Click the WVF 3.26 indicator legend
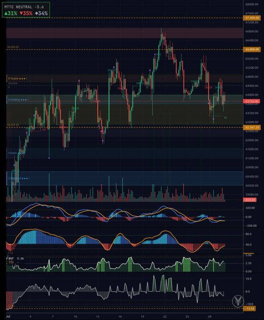The height and width of the screenshot is (320, 264). (16, 258)
